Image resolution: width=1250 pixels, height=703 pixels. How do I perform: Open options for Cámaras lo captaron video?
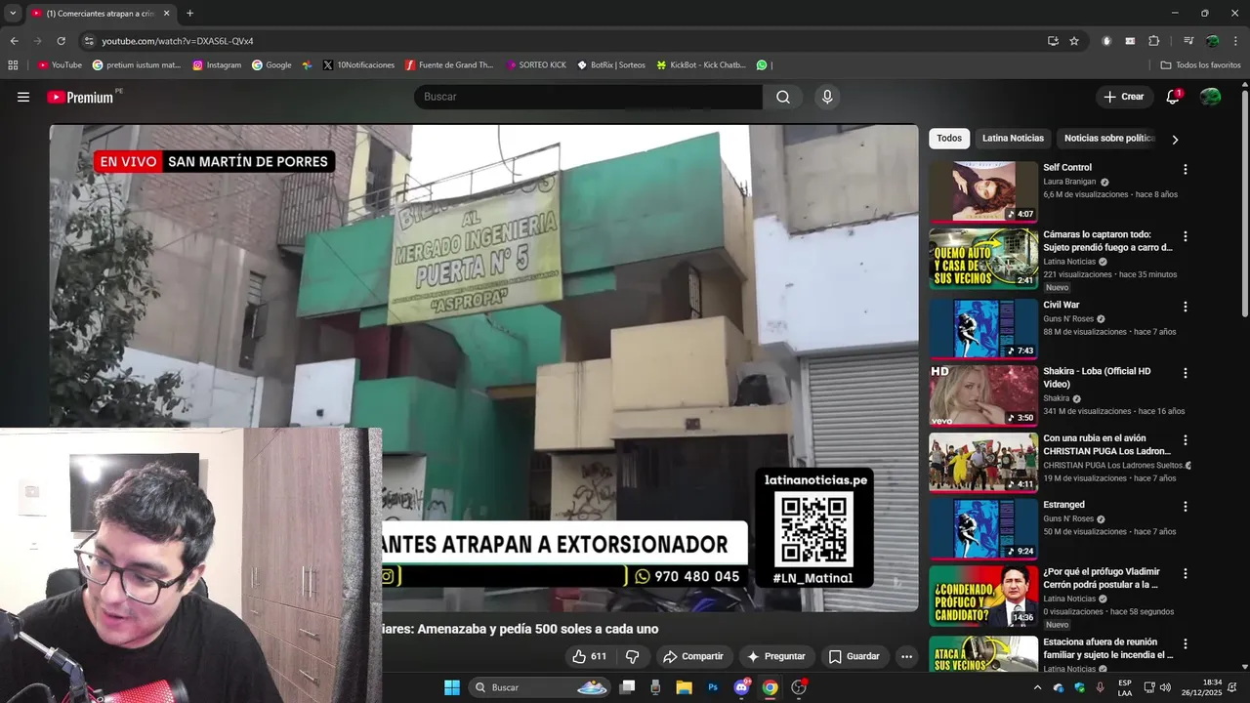[x=1186, y=236]
